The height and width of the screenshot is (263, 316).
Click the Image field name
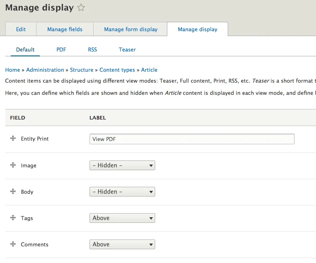(x=29, y=165)
